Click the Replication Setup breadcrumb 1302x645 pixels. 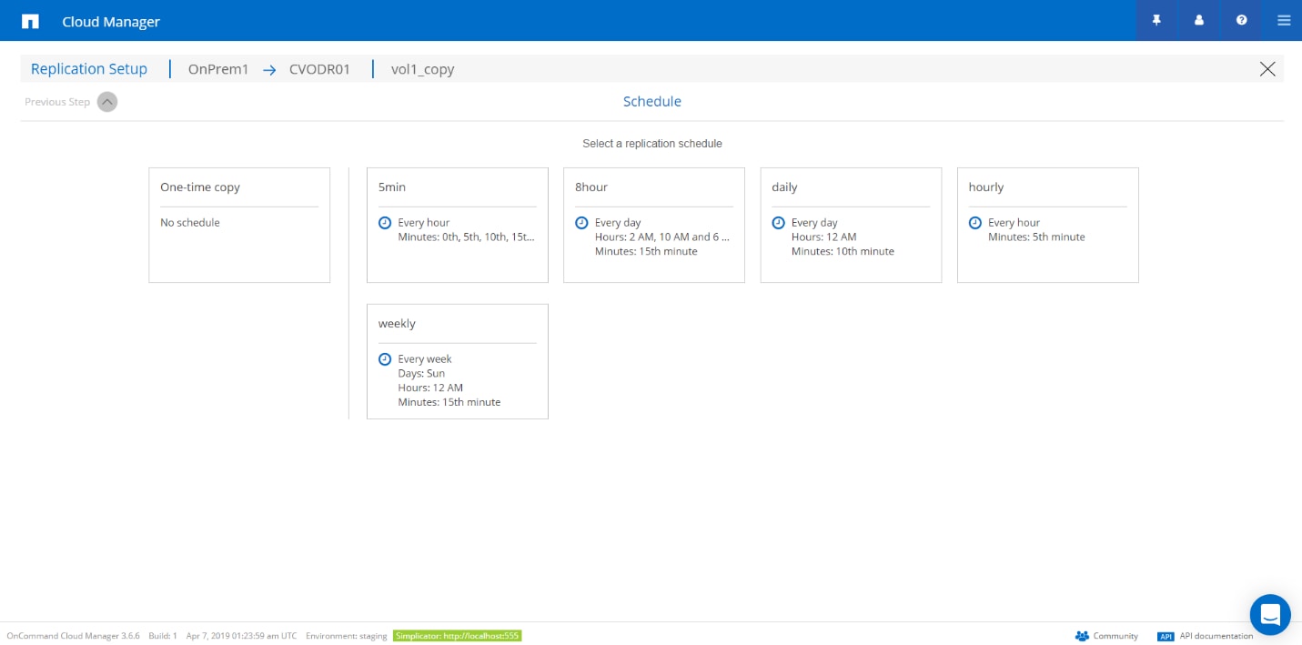tap(88, 68)
